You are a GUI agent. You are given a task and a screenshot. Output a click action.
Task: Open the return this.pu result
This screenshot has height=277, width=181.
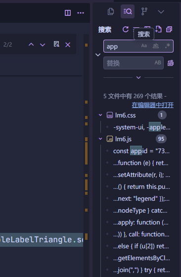(x=141, y=187)
